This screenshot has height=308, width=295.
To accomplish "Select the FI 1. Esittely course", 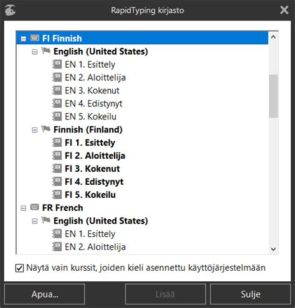I will point(90,142).
